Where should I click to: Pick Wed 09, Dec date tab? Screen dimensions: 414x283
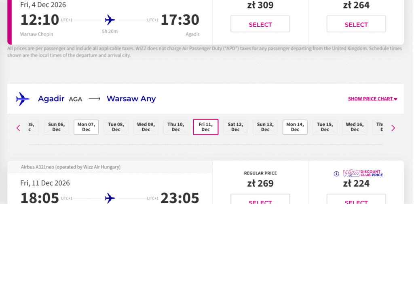point(146,127)
